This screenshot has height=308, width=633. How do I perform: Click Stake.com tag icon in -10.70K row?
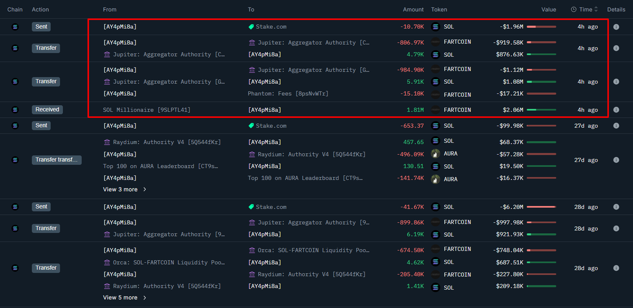[251, 26]
